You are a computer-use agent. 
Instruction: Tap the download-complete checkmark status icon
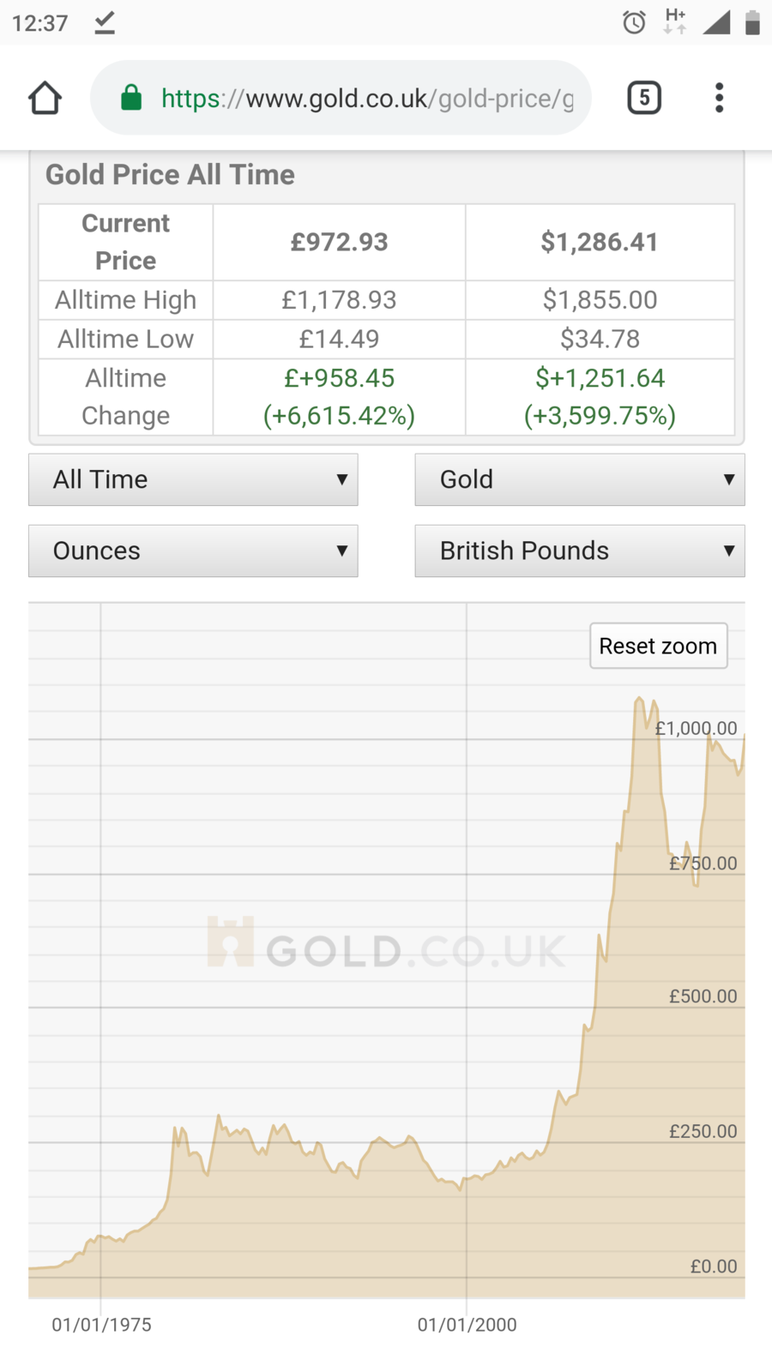(105, 22)
